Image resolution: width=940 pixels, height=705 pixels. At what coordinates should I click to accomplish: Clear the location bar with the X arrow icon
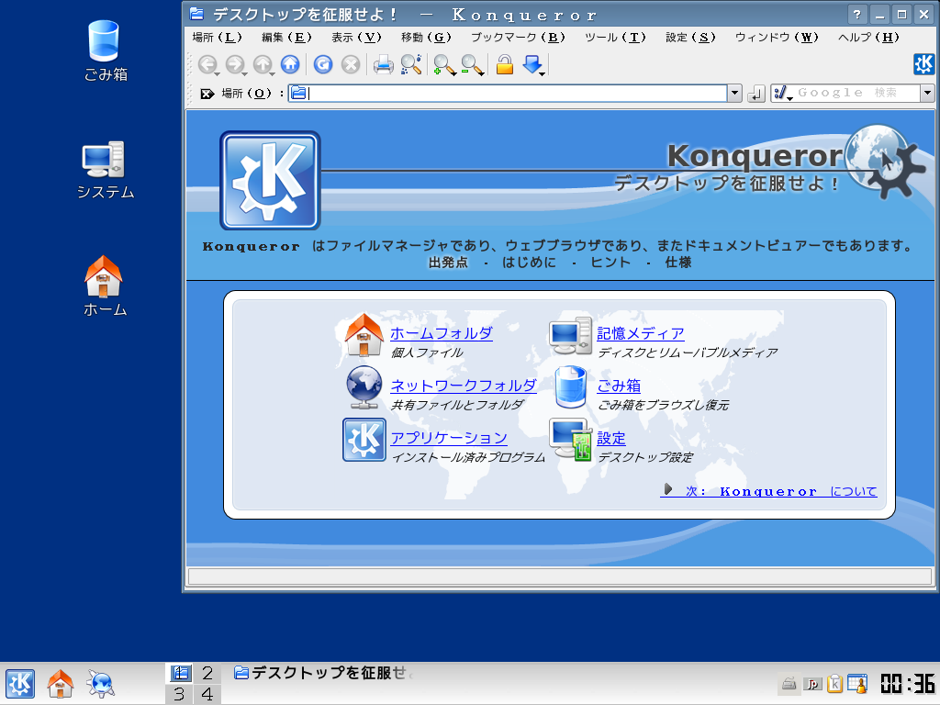(207, 94)
